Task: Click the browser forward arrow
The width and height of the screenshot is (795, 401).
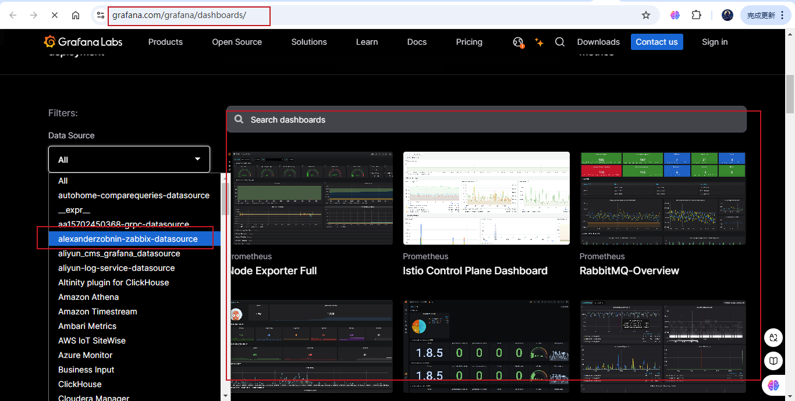Action: [34, 15]
